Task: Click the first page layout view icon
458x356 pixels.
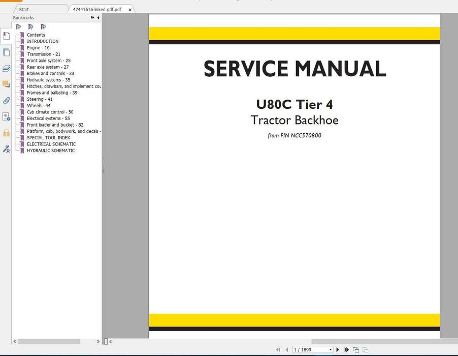Action: (356, 349)
